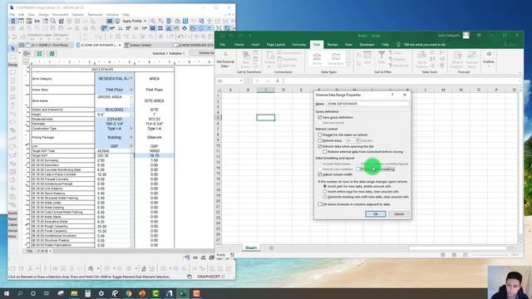Open the Excel Name Box dropdown

241,81
